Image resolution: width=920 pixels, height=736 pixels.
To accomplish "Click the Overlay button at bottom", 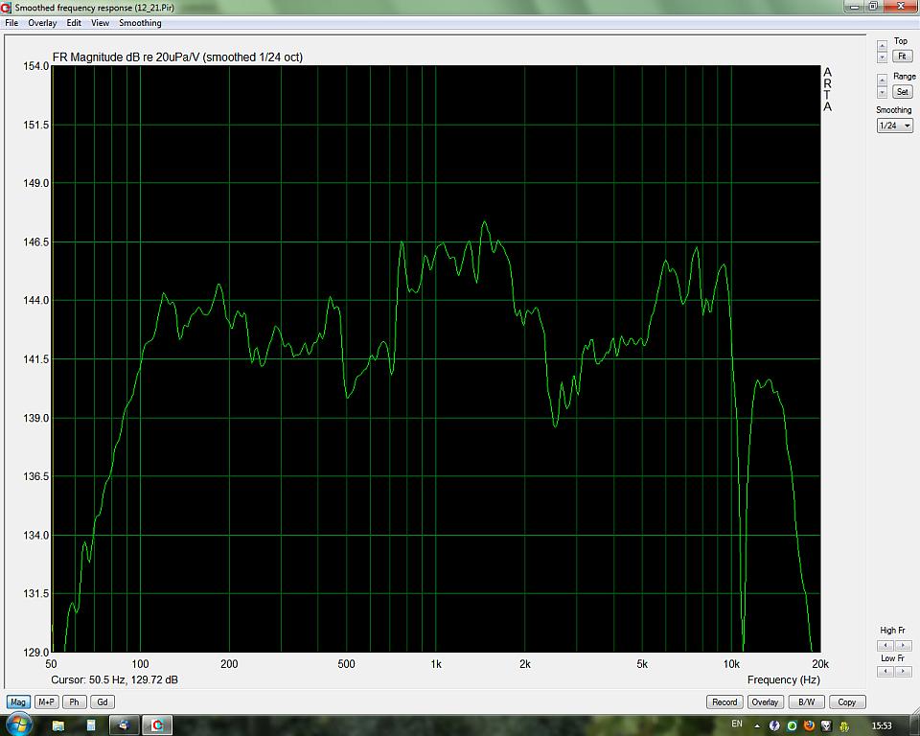I will 765,701.
